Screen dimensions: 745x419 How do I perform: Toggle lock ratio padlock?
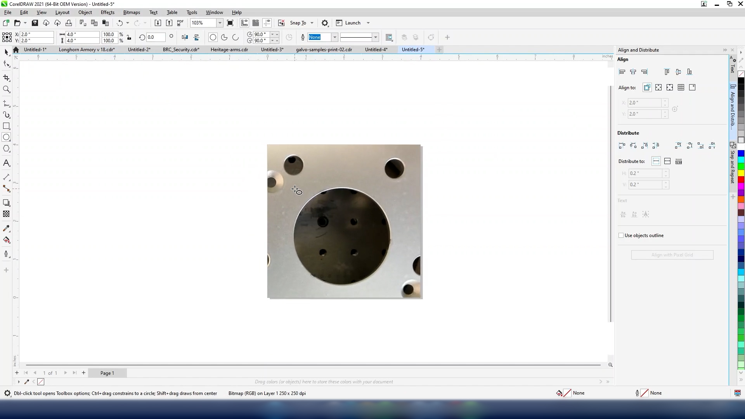click(x=129, y=37)
